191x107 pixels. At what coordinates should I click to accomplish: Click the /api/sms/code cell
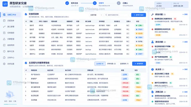pyautogui.click(x=90, y=29)
